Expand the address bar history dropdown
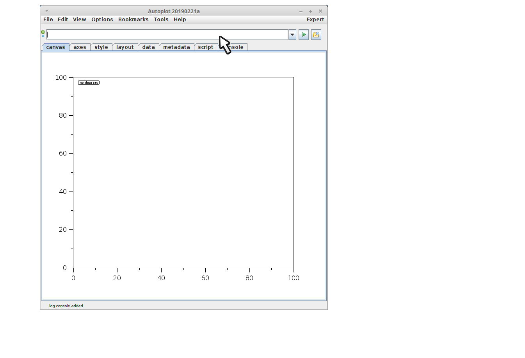 pyautogui.click(x=292, y=35)
